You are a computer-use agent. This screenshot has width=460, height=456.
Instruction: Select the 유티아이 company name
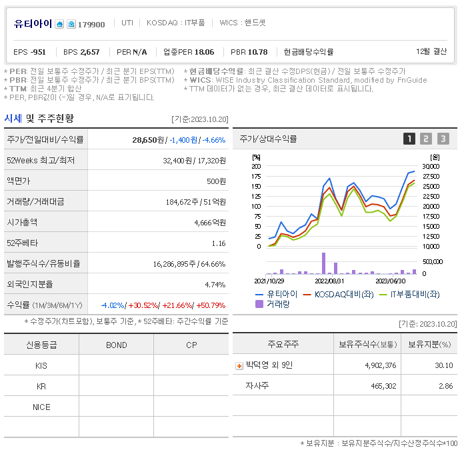(33, 23)
